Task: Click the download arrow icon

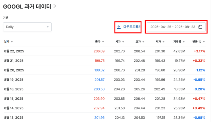Action: tap(119, 27)
